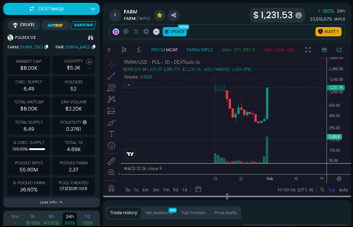Enter fullscreen chart mode

point(308,50)
